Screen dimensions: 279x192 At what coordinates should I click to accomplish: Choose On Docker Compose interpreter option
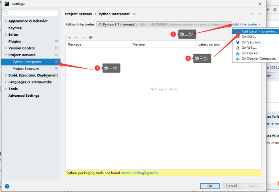point(256,59)
